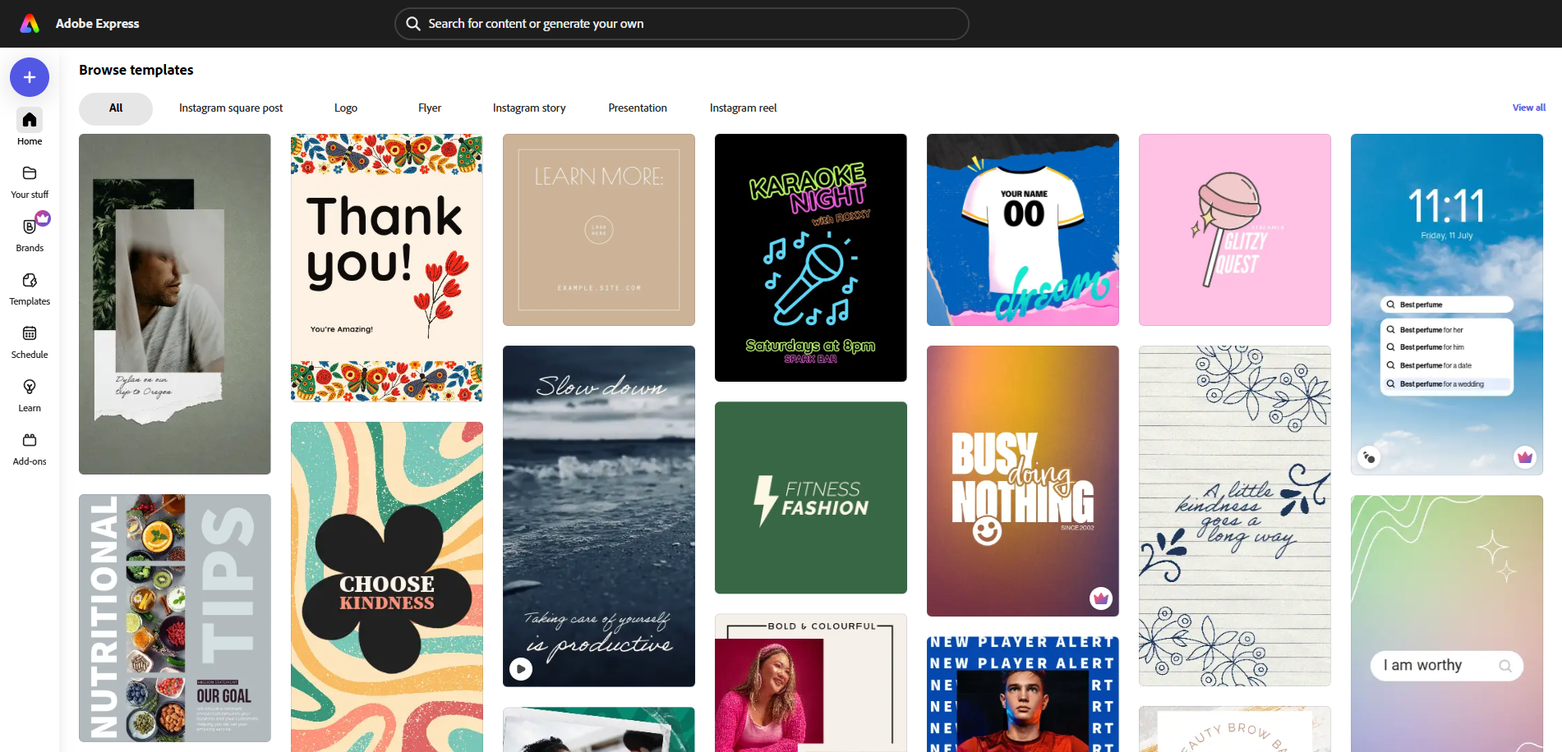This screenshot has height=752, width=1562.
Task: Click the blue plus create button
Action: tap(30, 77)
